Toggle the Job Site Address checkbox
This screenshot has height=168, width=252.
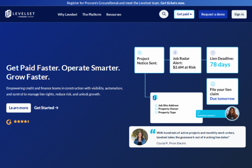coord(156,105)
